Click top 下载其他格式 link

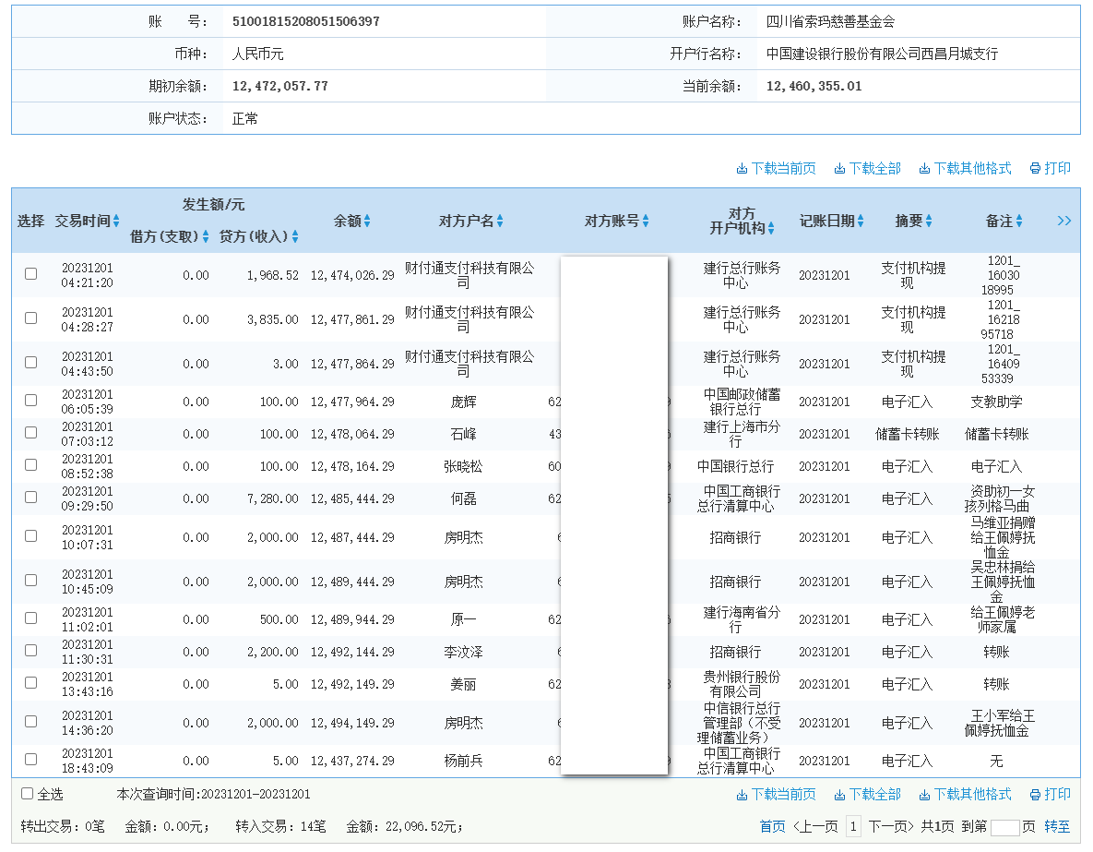(965, 168)
